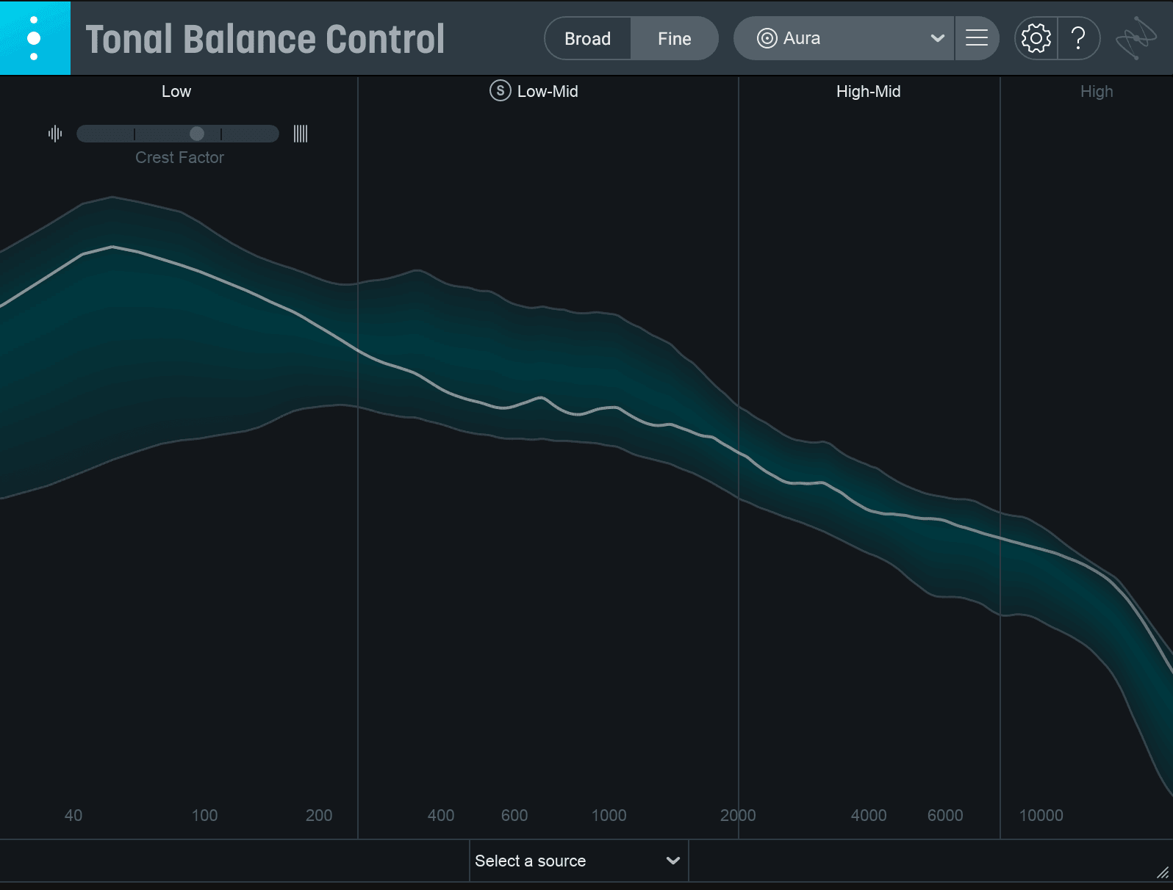This screenshot has width=1173, height=890.
Task: Open the three-dot iZotope menu icon
Action: coord(35,37)
